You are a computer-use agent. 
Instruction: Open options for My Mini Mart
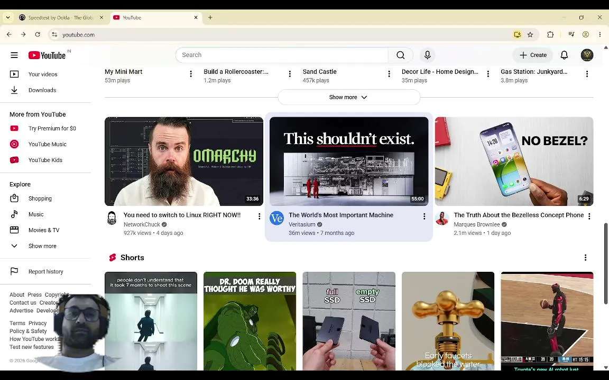point(191,74)
